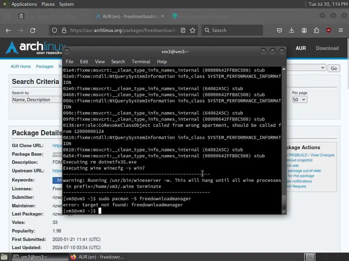This screenshot has width=349, height=261.
Task: Click terminal line 'error: target not found'
Action: click(123, 205)
